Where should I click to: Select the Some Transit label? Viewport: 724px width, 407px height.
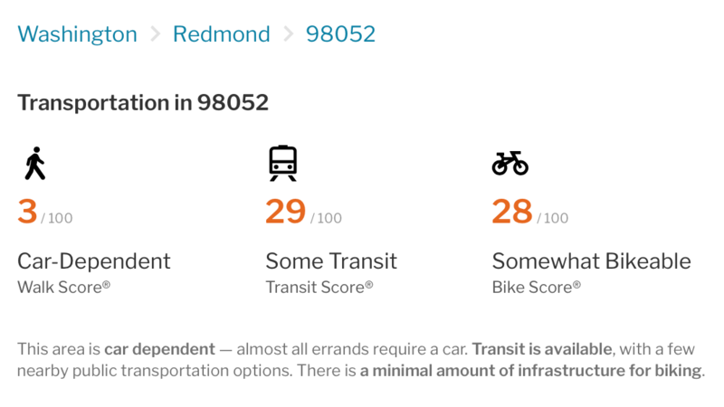tap(331, 261)
